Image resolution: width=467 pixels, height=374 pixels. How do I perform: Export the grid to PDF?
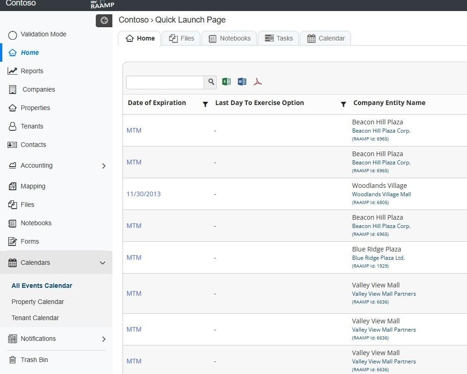click(257, 82)
